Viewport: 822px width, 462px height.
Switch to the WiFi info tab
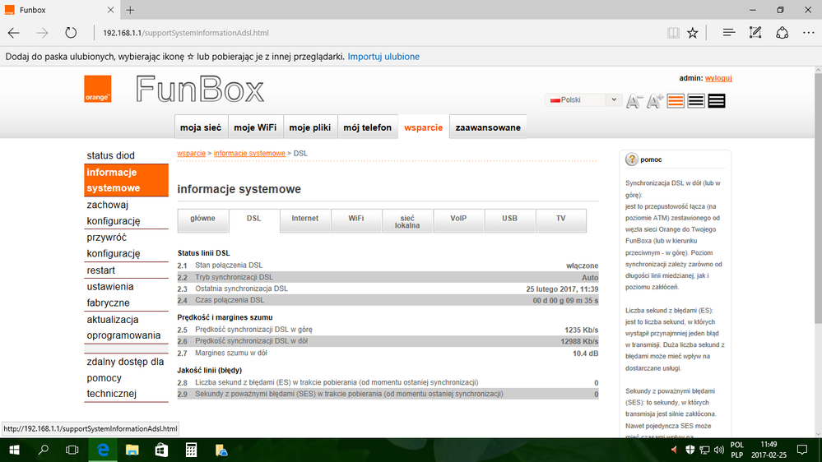[356, 220]
